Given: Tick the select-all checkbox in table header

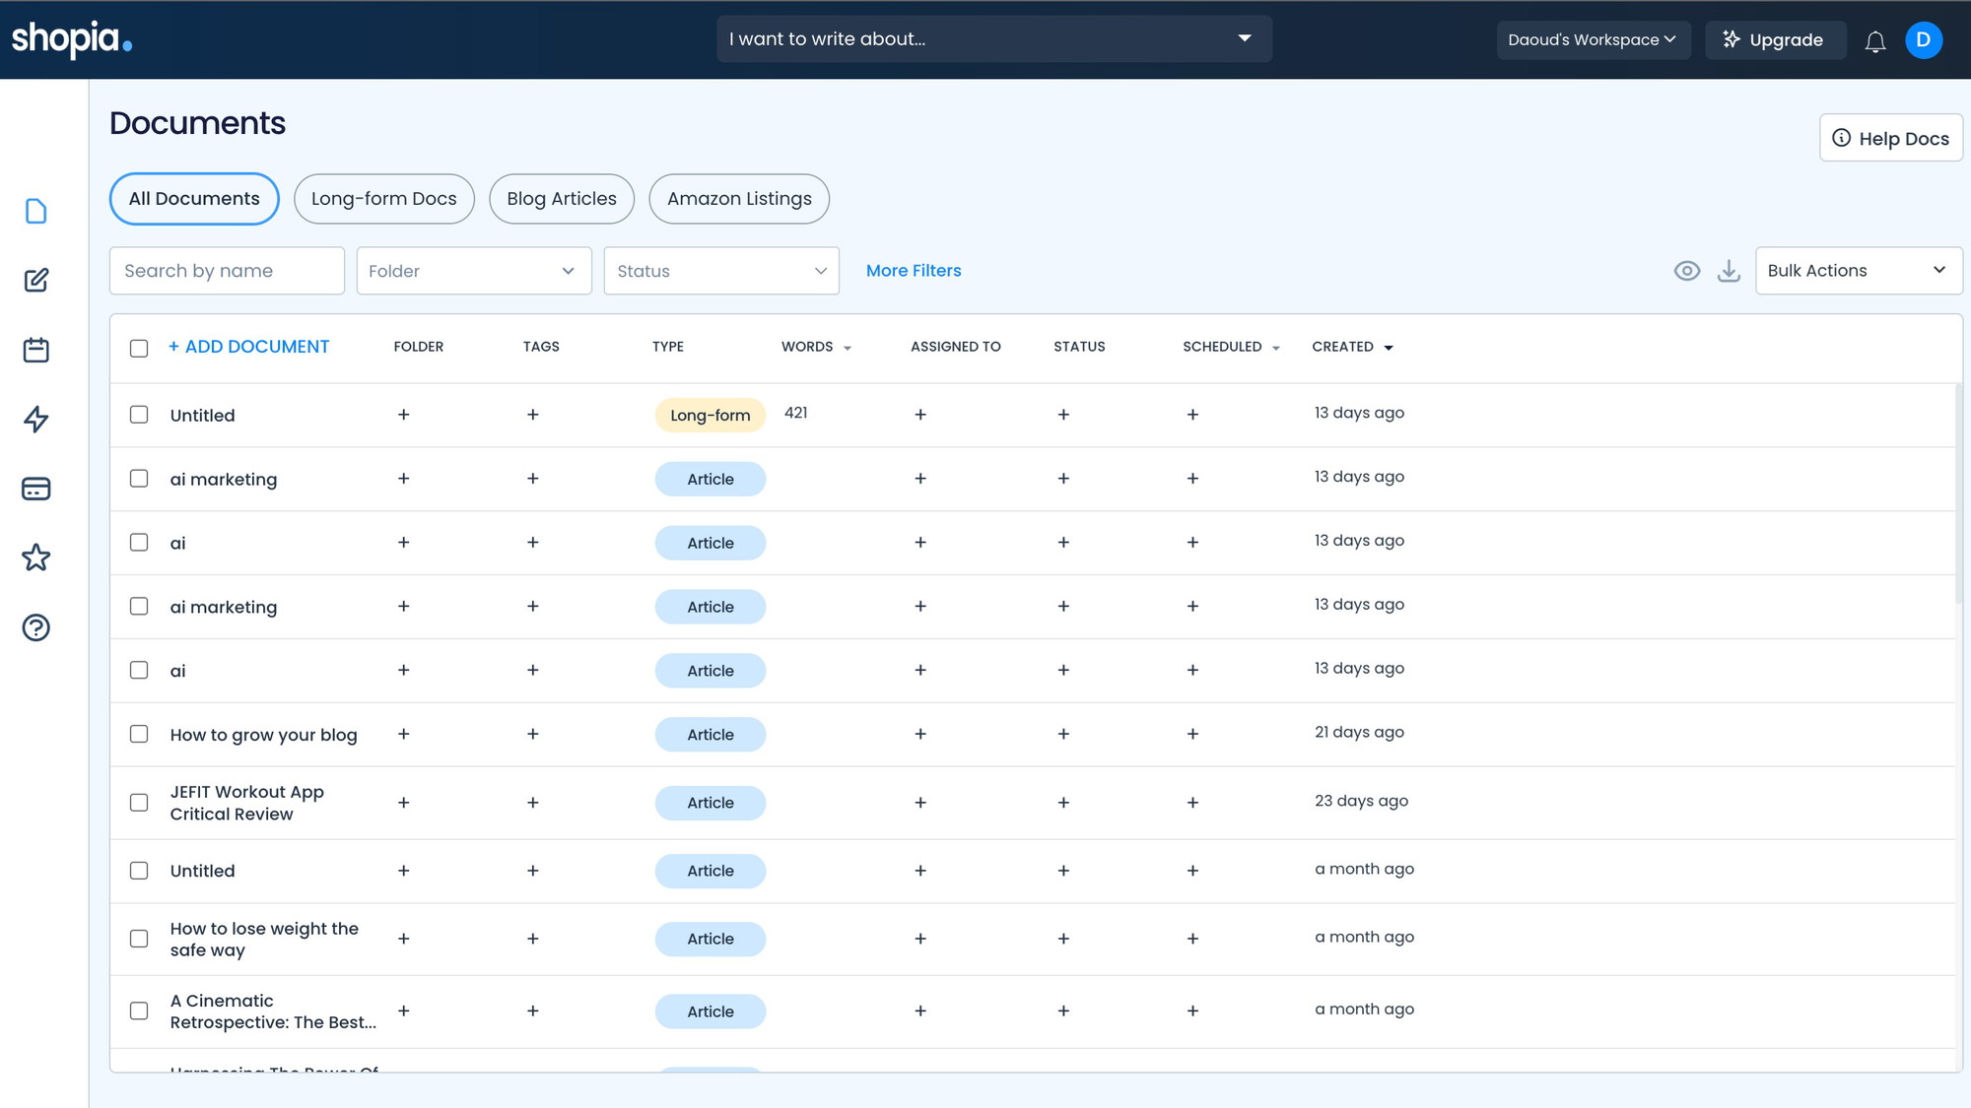Looking at the screenshot, I should [x=139, y=348].
